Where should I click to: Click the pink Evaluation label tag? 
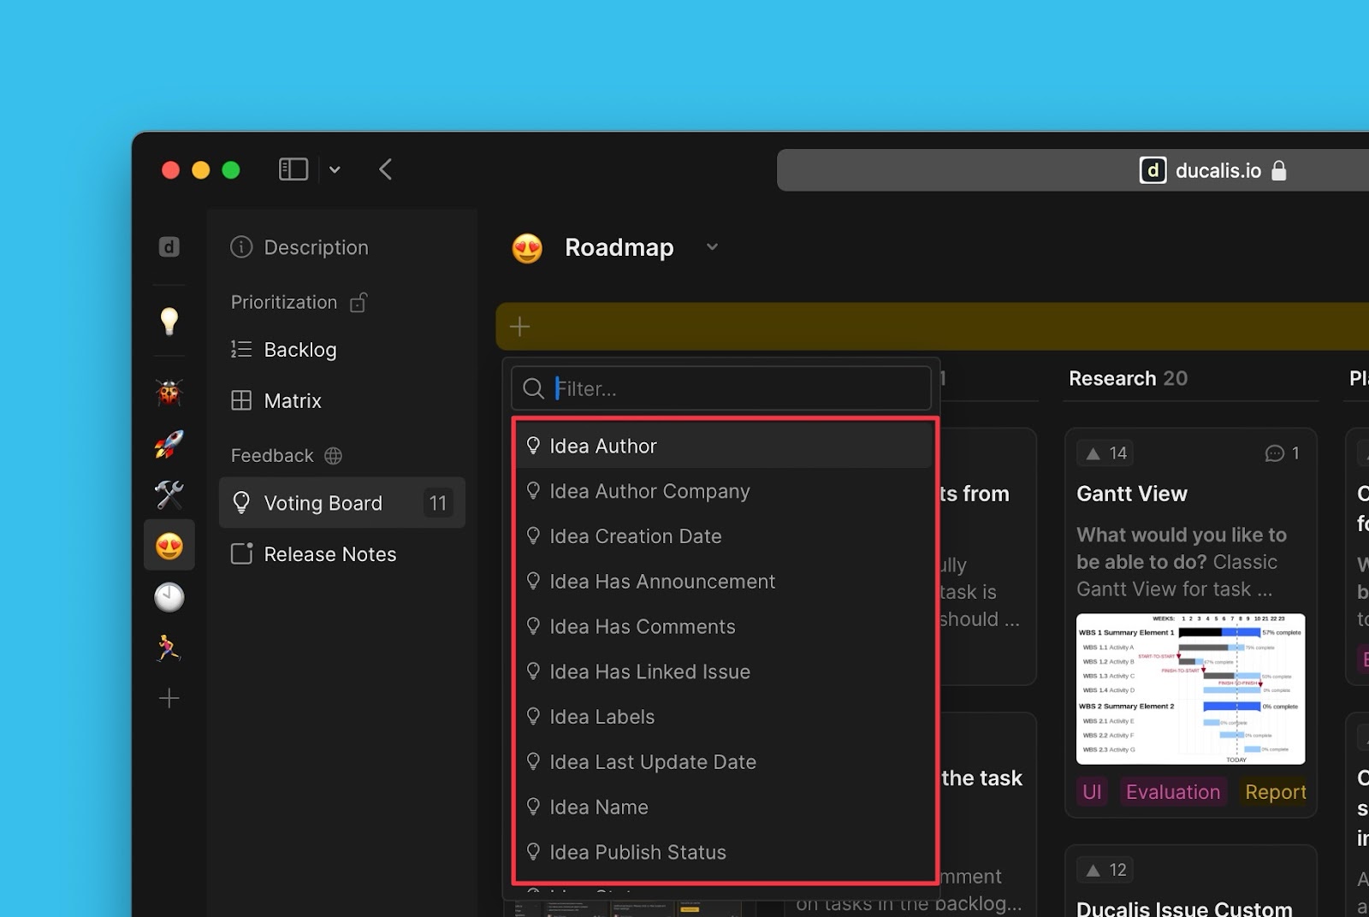(x=1172, y=792)
